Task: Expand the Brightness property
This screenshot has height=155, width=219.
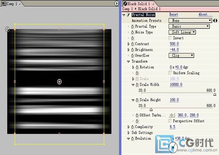Action: coord(128,50)
